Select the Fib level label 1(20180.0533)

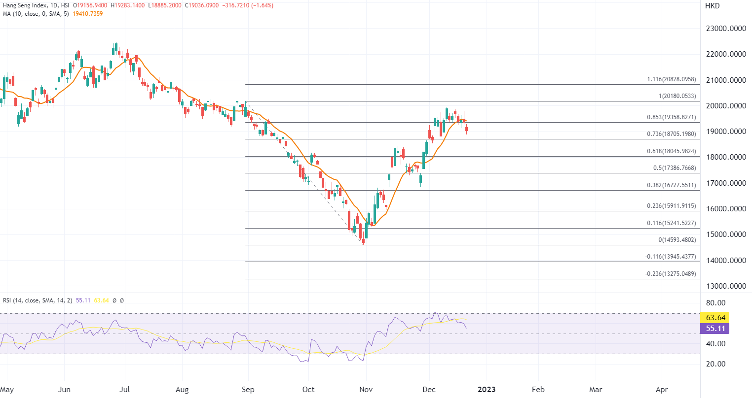point(677,96)
